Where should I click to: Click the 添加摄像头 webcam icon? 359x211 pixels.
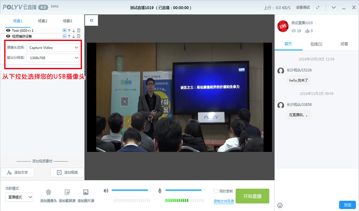pyautogui.click(x=49, y=192)
